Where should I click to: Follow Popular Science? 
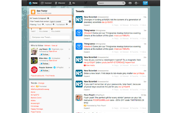44,71
